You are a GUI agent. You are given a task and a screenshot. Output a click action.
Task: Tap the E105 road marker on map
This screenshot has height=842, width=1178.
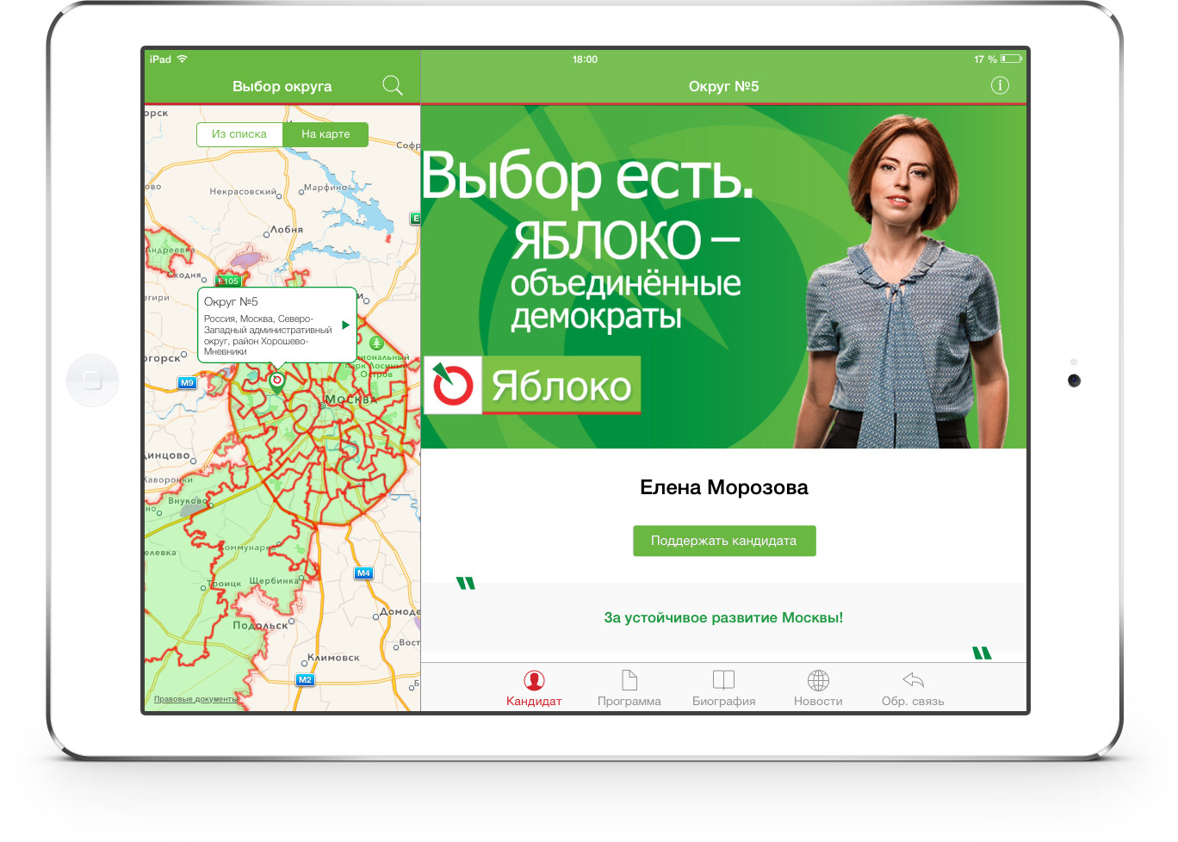228,281
